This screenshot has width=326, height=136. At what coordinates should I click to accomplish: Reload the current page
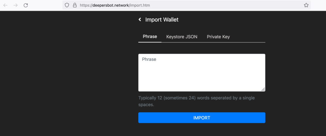click(26, 5)
